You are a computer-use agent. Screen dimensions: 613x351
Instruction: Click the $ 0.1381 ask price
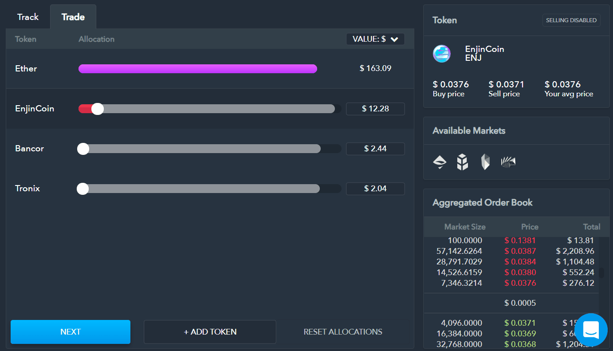coord(520,241)
